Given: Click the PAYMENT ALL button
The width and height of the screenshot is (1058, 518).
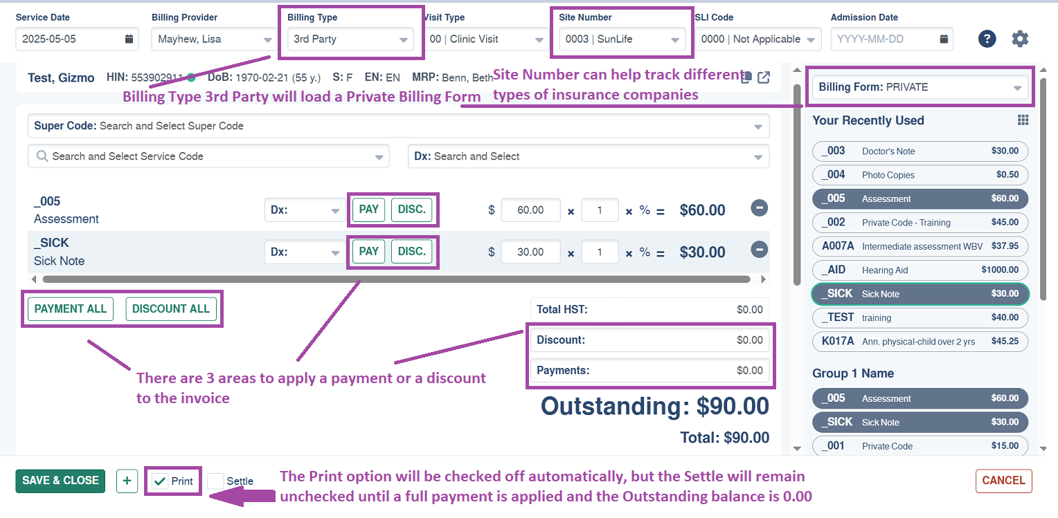Looking at the screenshot, I should (71, 309).
